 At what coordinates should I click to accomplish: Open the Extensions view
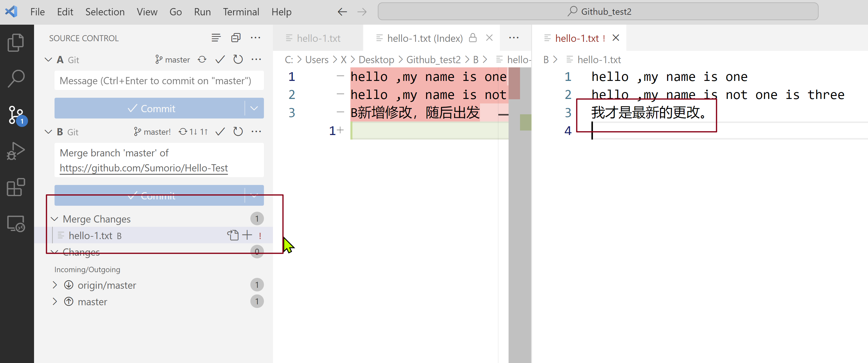tap(15, 187)
